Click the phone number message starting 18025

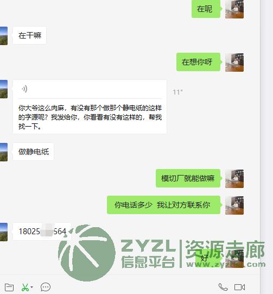tap(42, 232)
